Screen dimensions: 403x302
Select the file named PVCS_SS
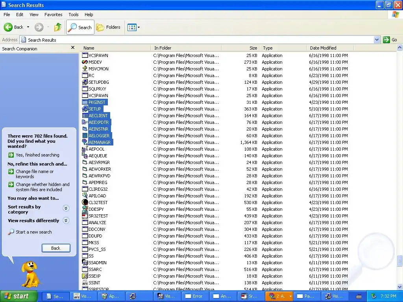97,249
